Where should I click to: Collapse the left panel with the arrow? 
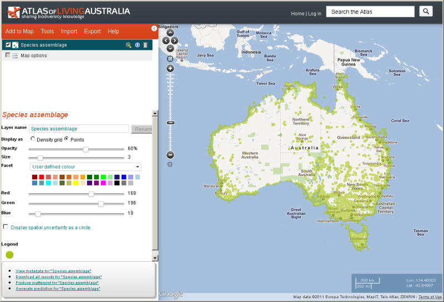tap(154, 28)
